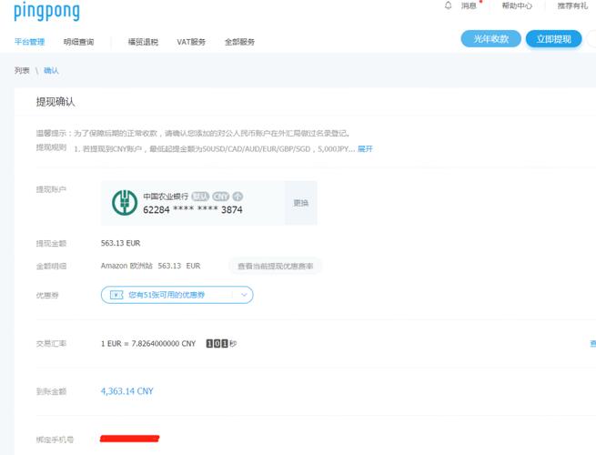
Task: Open the 福贸退税 tab
Action: [143, 42]
